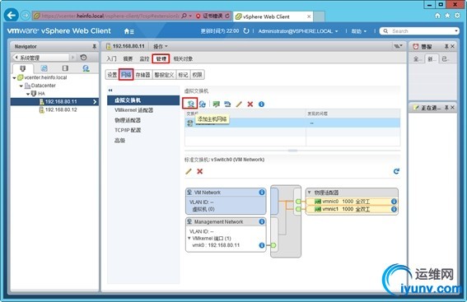The image size is (467, 302).
Task: Open info for VM Network port group
Action: tap(262, 193)
